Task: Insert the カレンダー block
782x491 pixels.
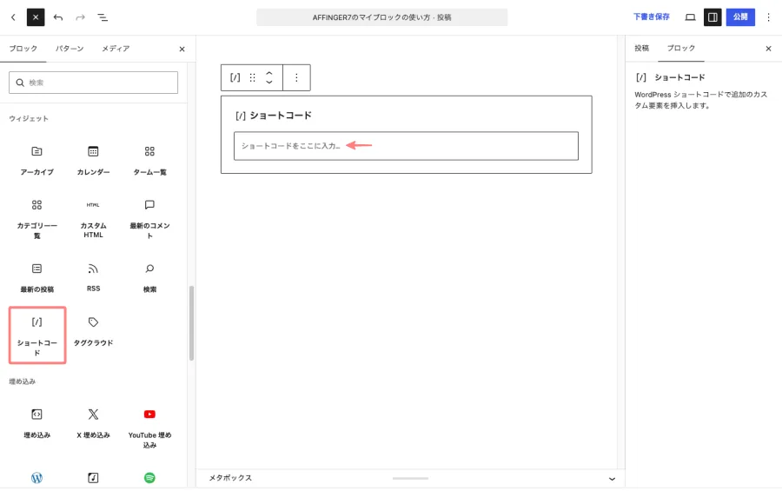Action: pyautogui.click(x=93, y=160)
